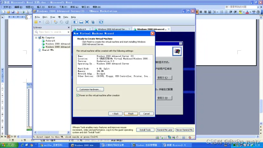The image size is (263, 148).
Task: Open the Word font color dropdown arrow
Action: pos(250,12)
